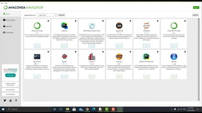The height and width of the screenshot is (113, 202).
Task: Launch Spyder
Action: [x=64, y=77]
